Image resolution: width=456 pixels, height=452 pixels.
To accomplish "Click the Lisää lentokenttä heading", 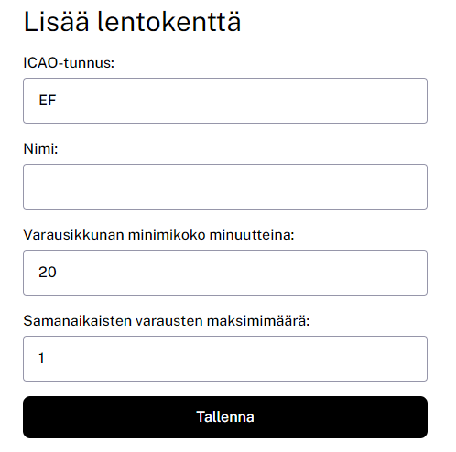I will [132, 22].
